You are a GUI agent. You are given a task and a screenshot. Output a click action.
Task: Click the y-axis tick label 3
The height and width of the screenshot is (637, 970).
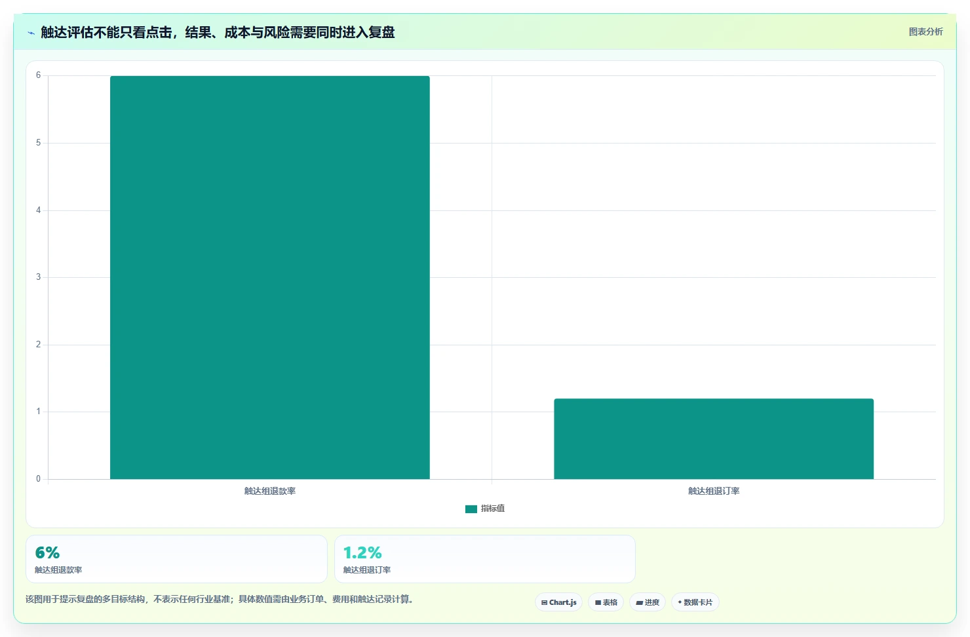pos(38,277)
